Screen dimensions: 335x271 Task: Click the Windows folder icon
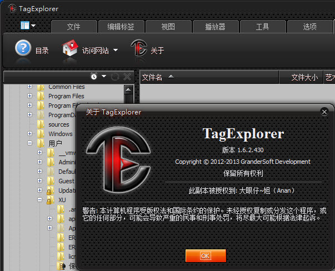click(x=41, y=134)
